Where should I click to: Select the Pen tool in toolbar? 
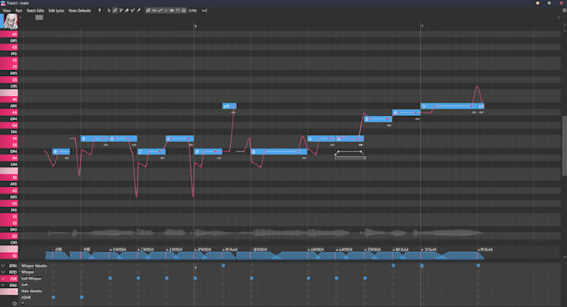pyautogui.click(x=115, y=11)
